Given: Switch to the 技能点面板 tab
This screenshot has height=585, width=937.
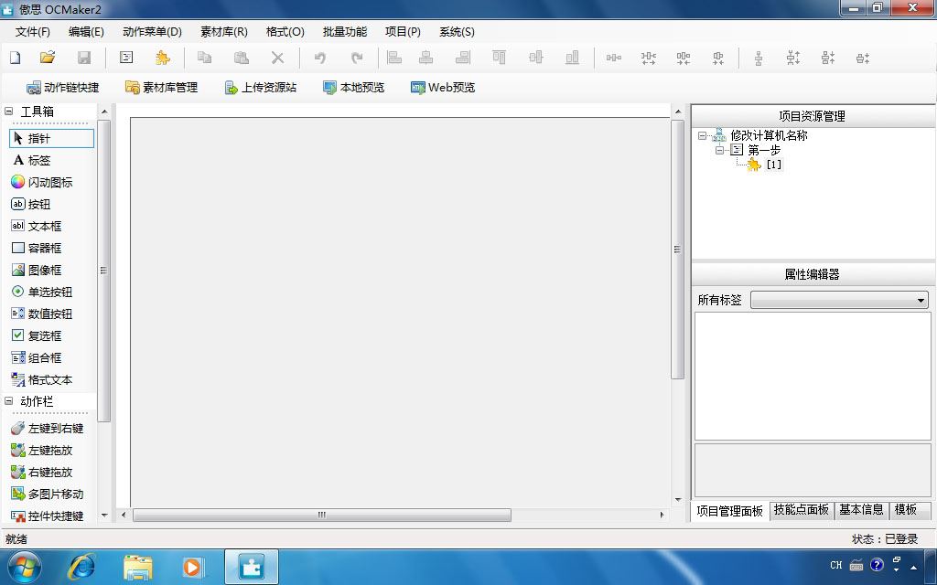Looking at the screenshot, I should pos(802,510).
